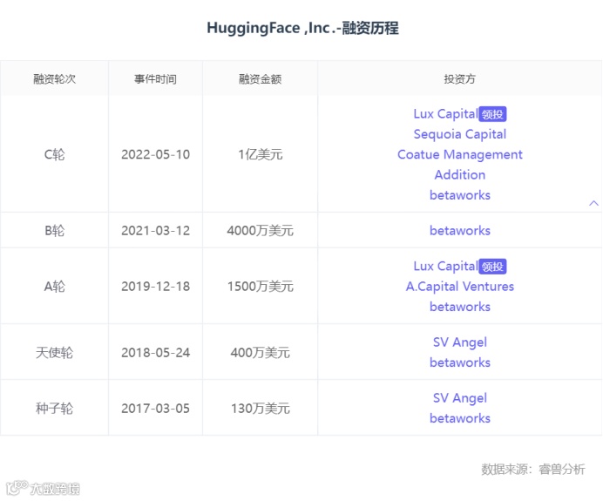Open Lux Capital link in A轮 row
The image size is (603, 501).
click(445, 267)
